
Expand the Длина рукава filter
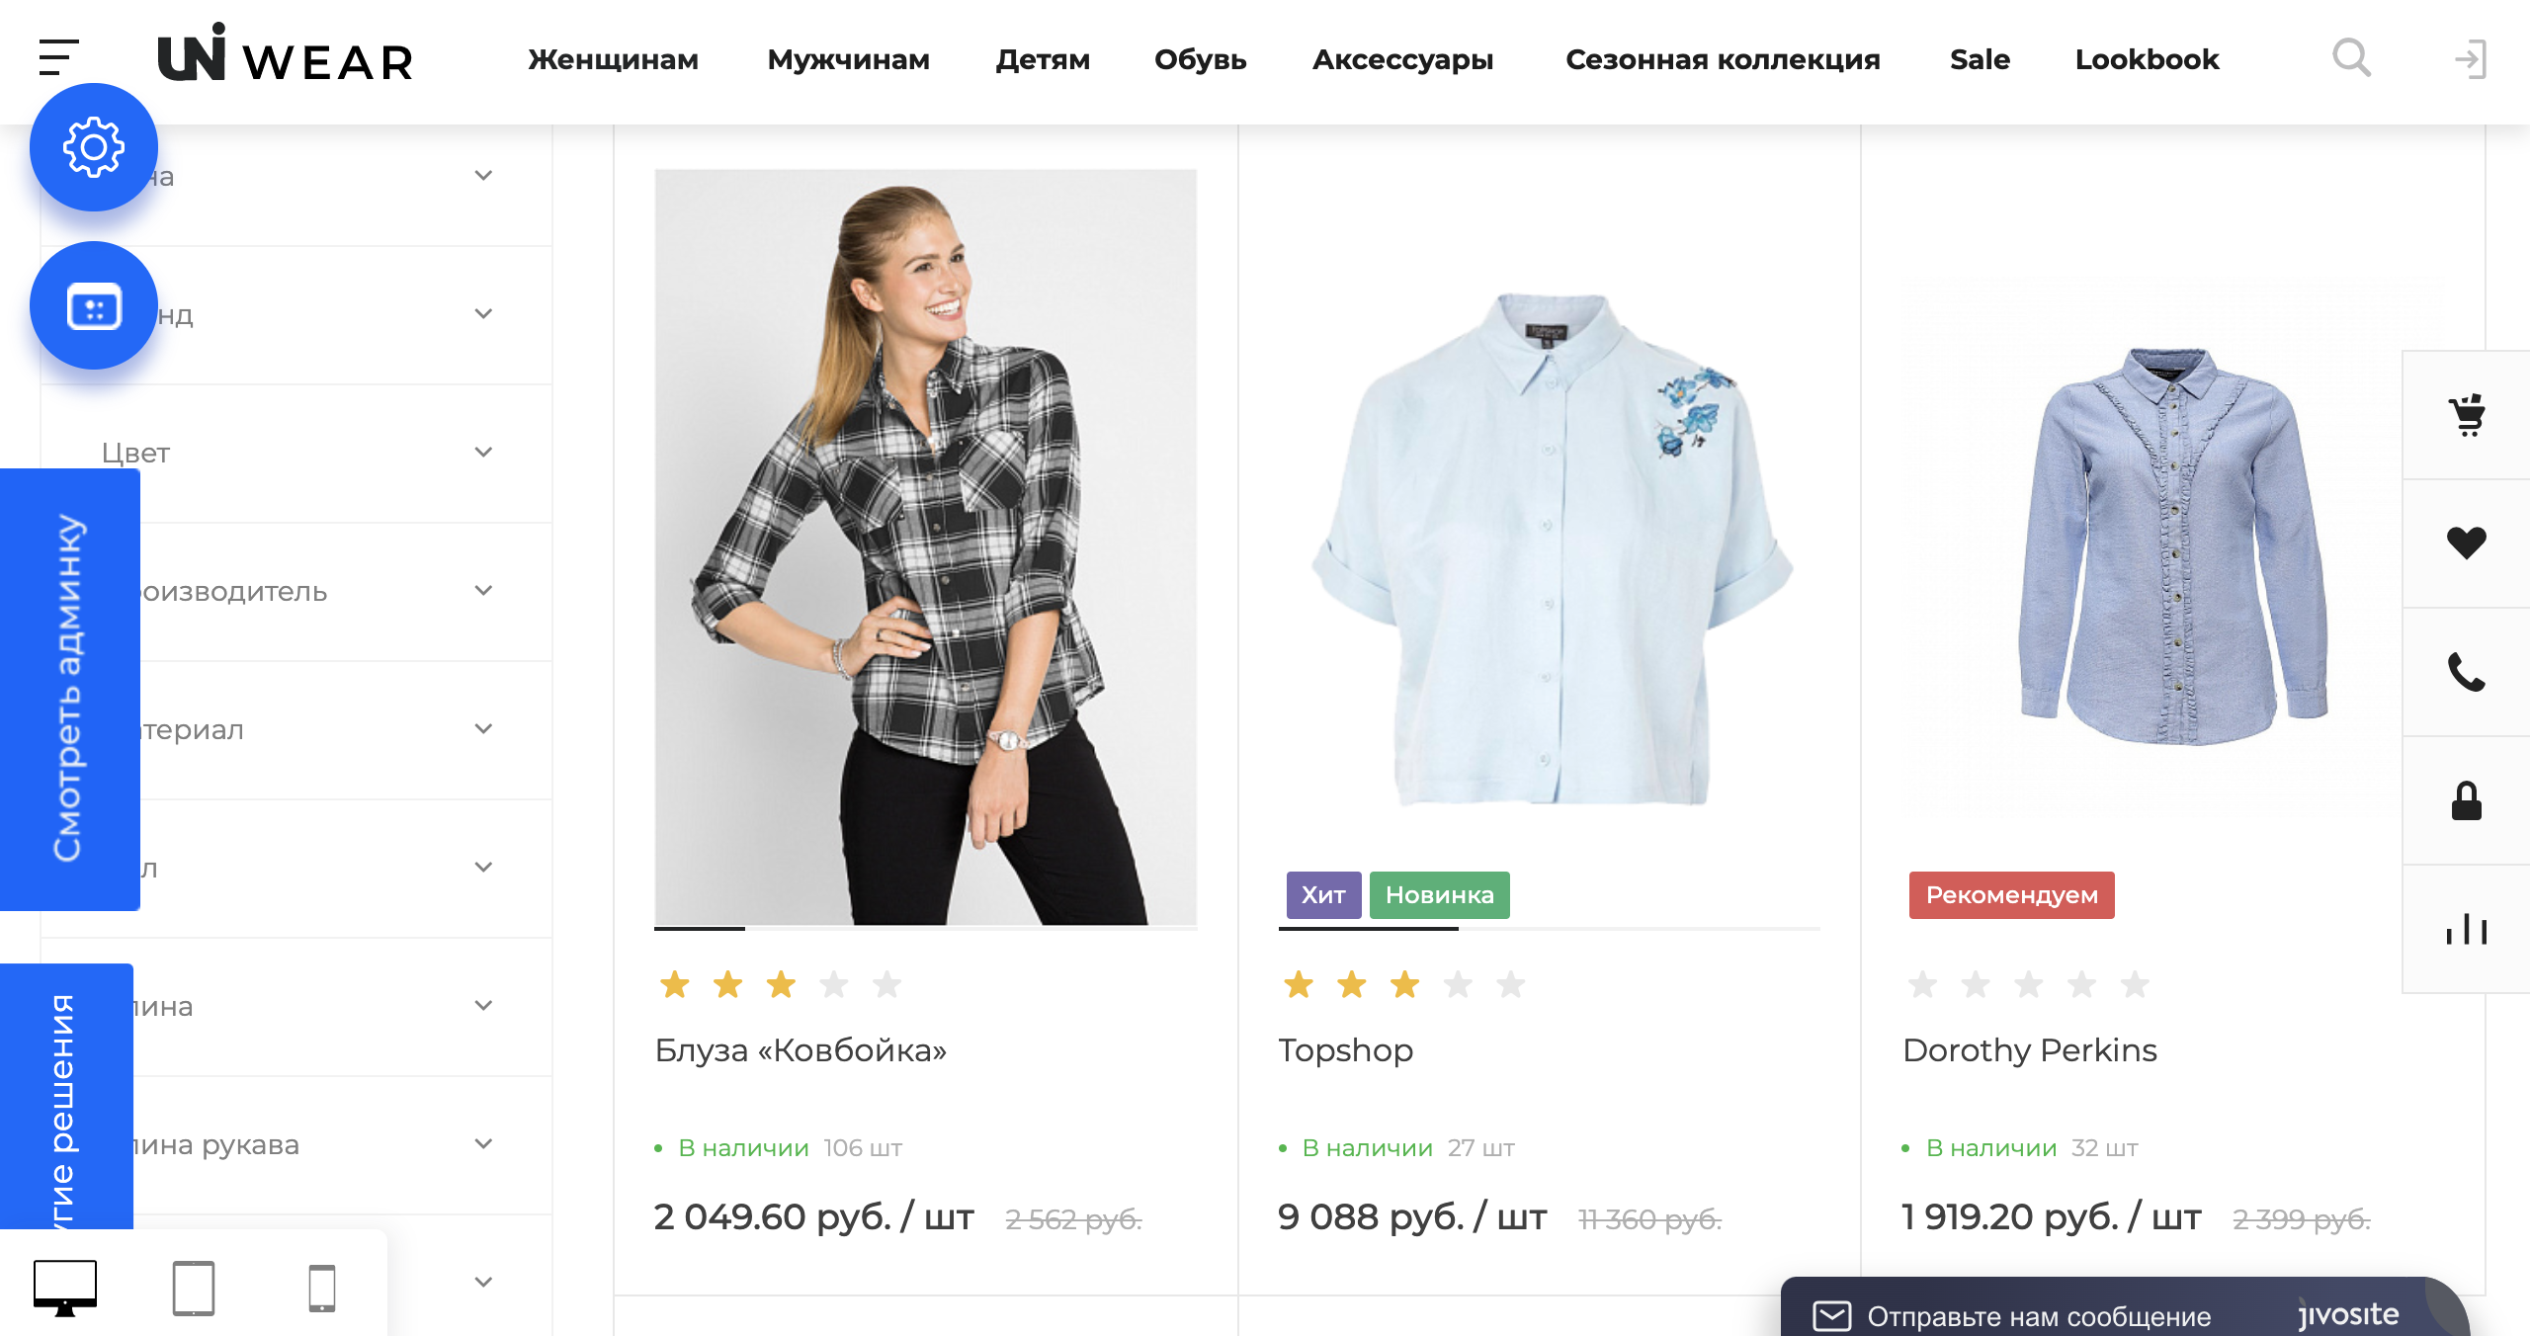pos(296,1145)
